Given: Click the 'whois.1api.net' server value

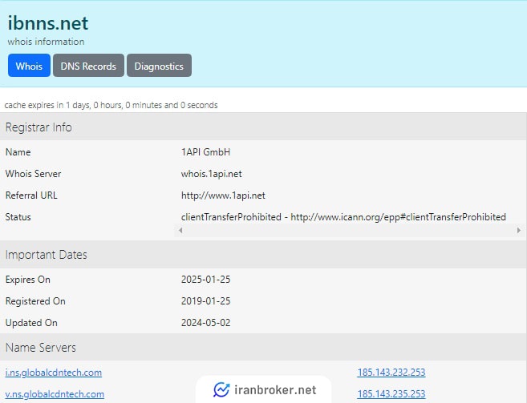Looking at the screenshot, I should click(x=212, y=174).
